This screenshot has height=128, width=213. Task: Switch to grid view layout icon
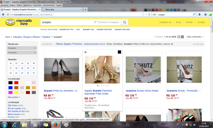pyautogui.click(x=183, y=37)
